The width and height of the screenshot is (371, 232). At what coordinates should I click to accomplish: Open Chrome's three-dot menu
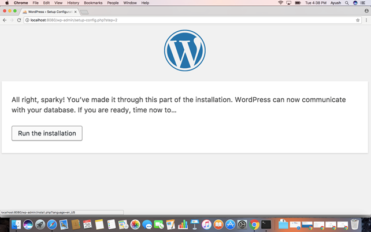366,20
